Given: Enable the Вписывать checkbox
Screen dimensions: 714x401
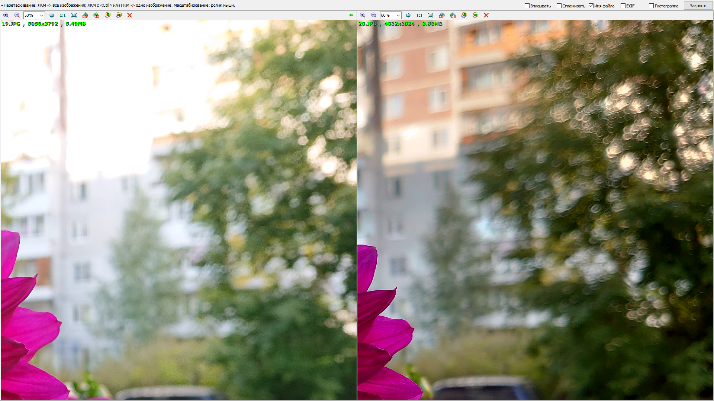Looking at the screenshot, I should click(527, 6).
